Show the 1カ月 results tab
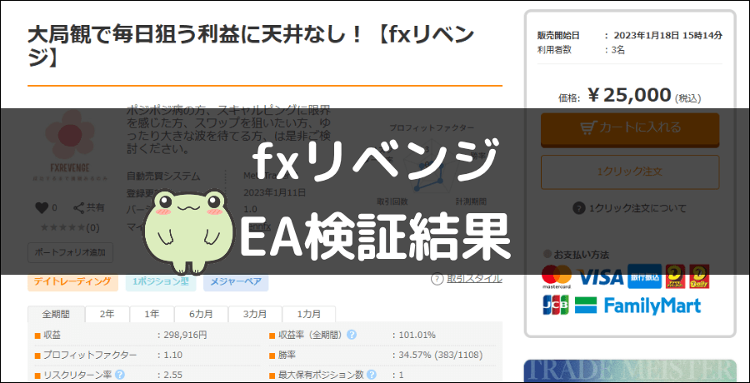 [308, 314]
